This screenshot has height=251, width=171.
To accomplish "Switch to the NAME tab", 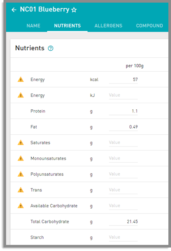I will (34, 26).
